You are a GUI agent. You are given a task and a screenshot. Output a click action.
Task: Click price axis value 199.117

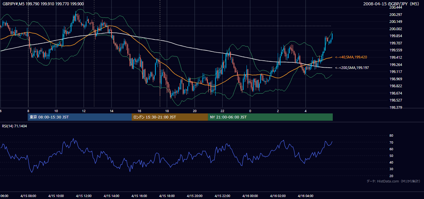pos(396,72)
